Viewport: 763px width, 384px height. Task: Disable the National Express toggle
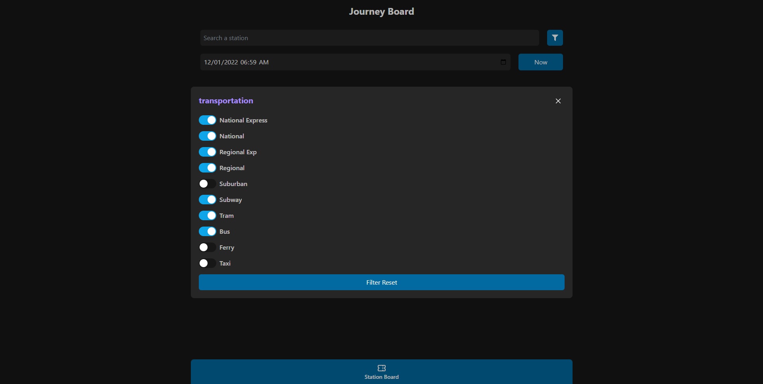(x=208, y=120)
